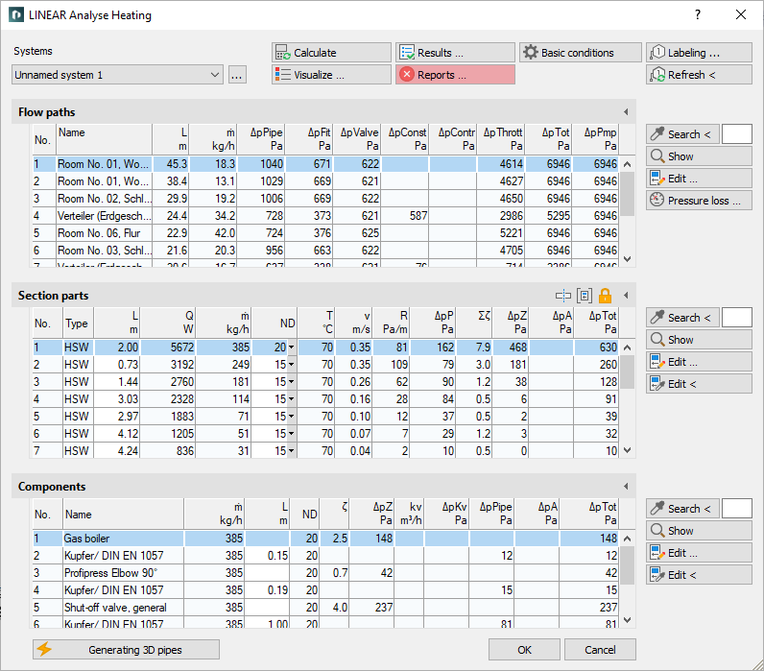Viewport: 764px width, 671px height.
Task: Click Flow paths scrollbar down arrow
Action: 627,259
